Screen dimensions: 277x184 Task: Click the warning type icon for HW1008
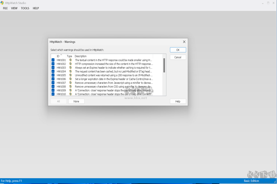[x=71, y=86]
